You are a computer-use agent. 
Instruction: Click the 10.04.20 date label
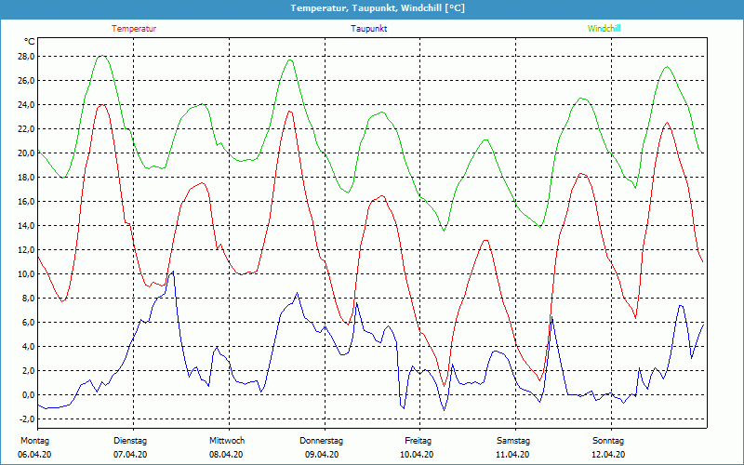[x=417, y=455]
